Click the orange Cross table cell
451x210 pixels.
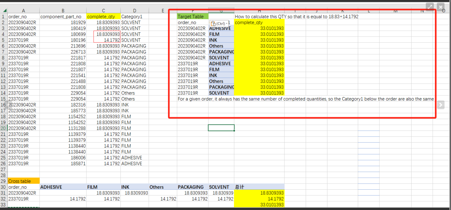click(x=23, y=181)
